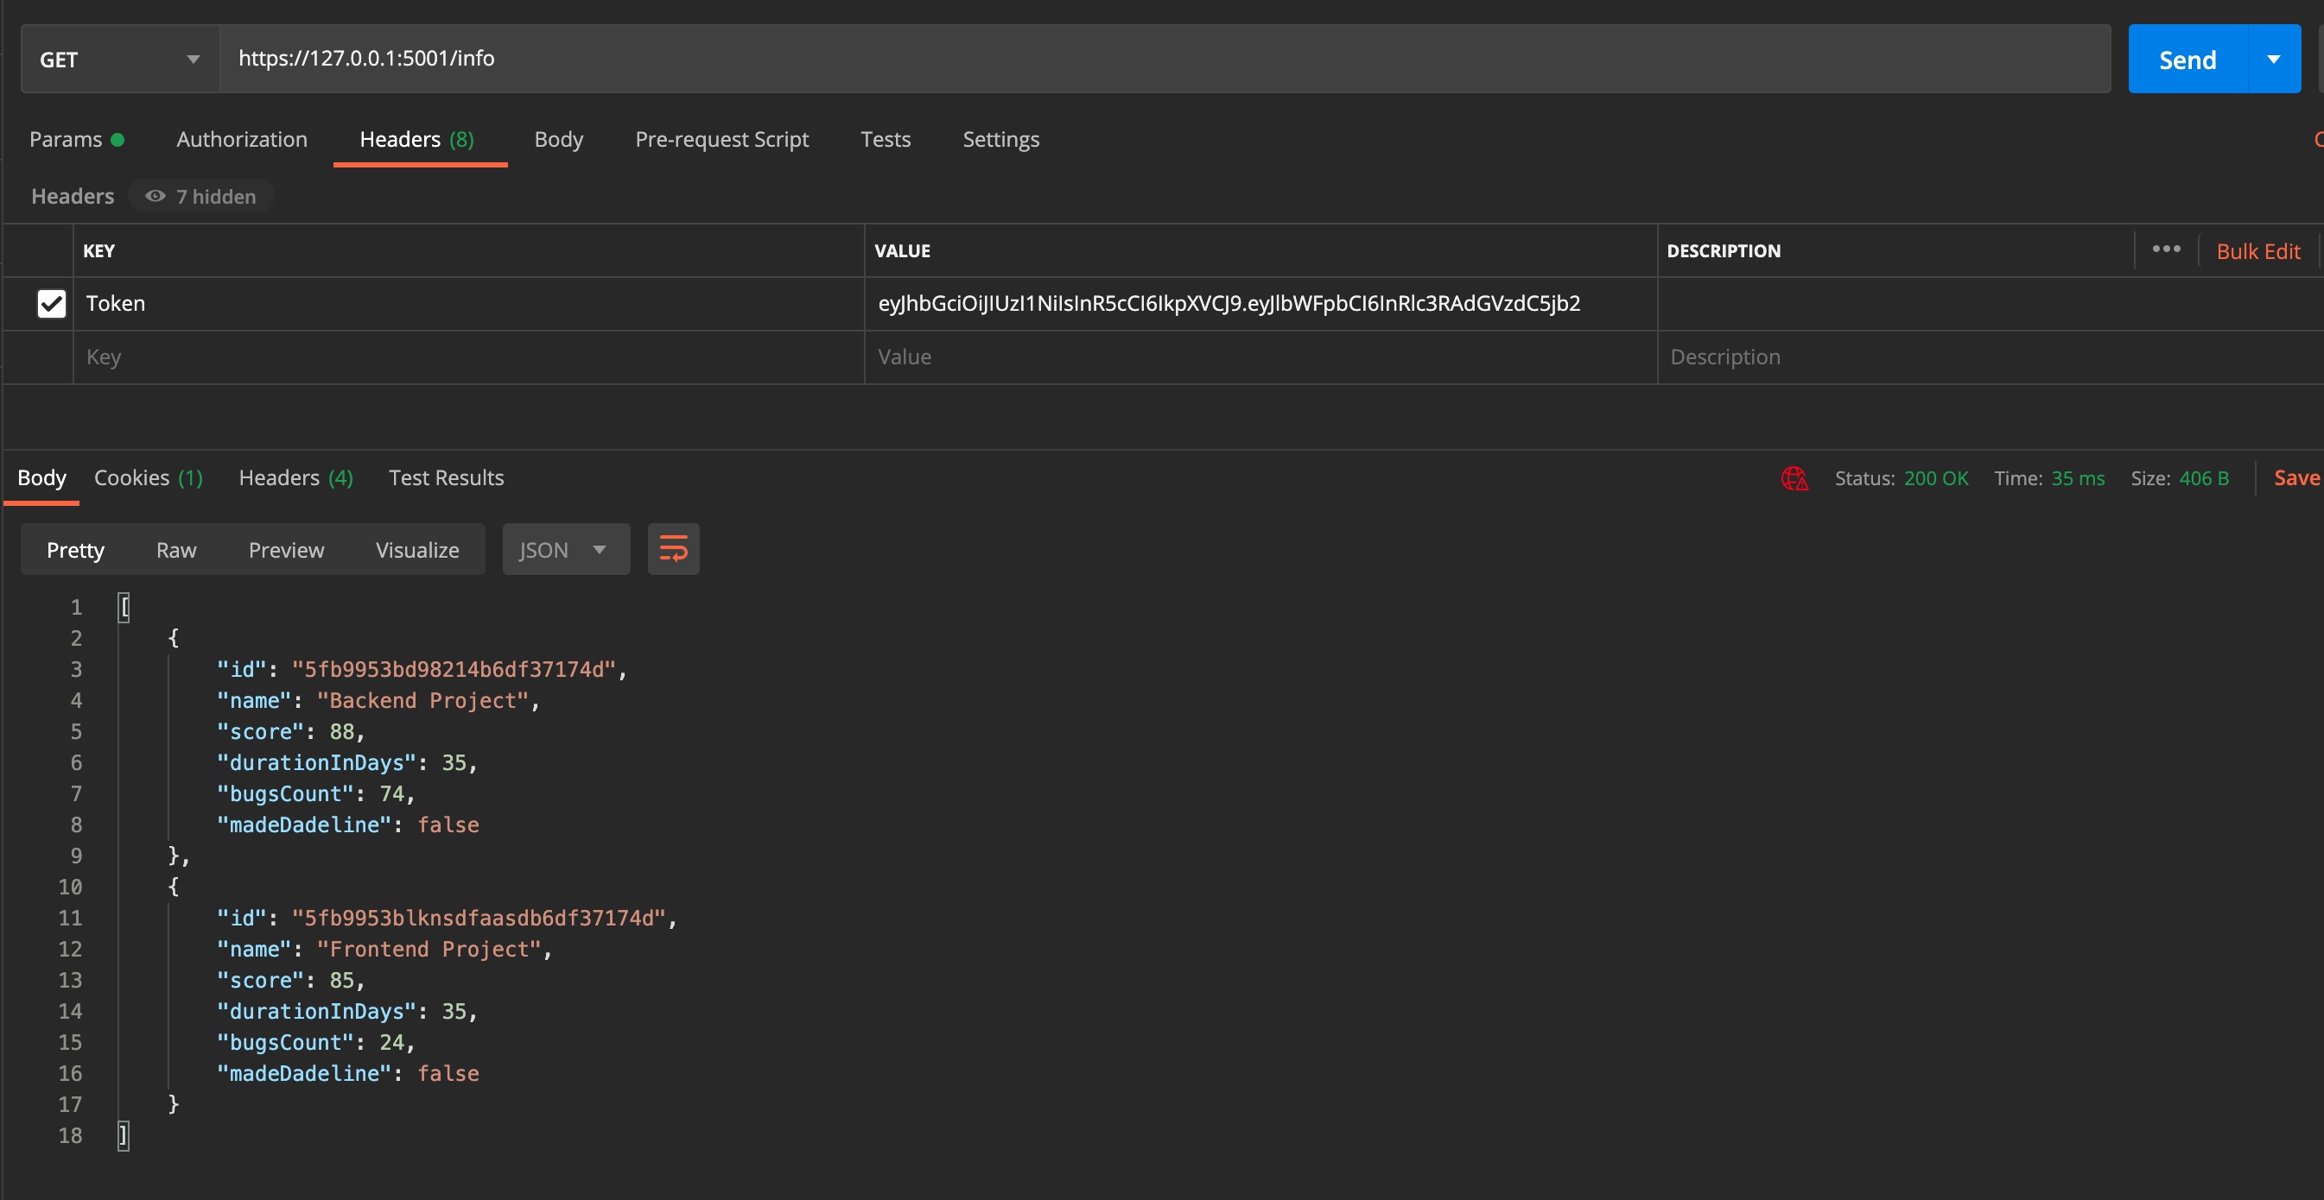Open the headers table more-options ellipsis menu
Image resolution: width=2324 pixels, height=1200 pixels.
coord(2167,249)
